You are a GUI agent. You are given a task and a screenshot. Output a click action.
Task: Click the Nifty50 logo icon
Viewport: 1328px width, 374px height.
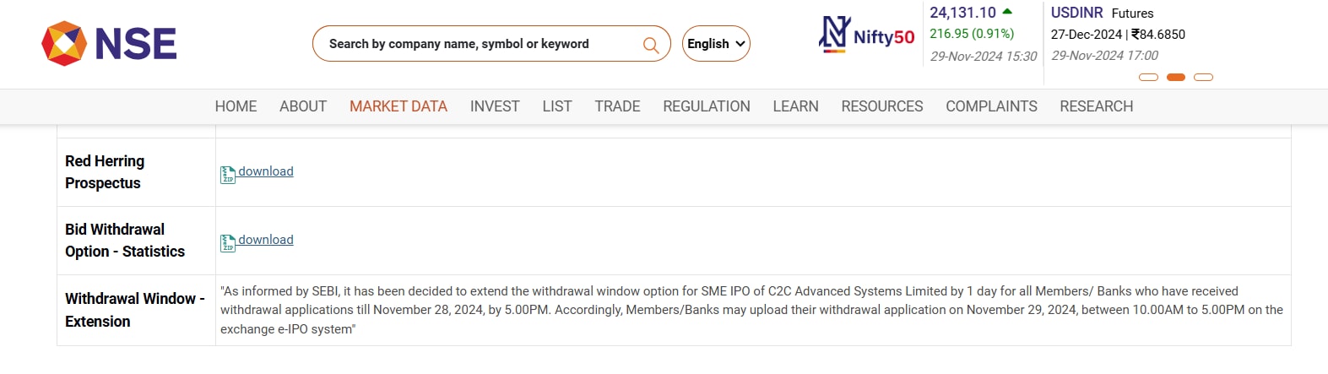point(834,35)
